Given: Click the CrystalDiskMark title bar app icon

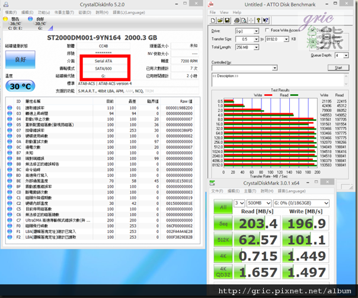Looking at the screenshot, I should point(212,183).
